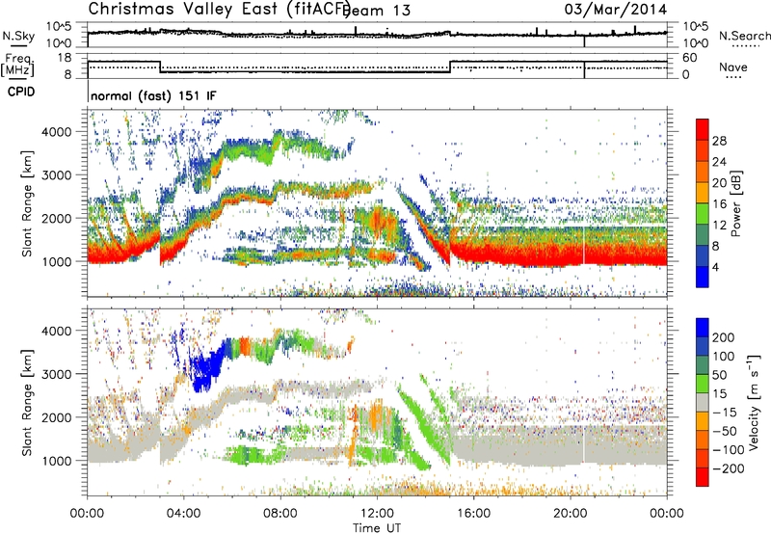The image size is (771, 534).
Task: Click the '4' tick on the power colorbar
Action: tap(715, 267)
